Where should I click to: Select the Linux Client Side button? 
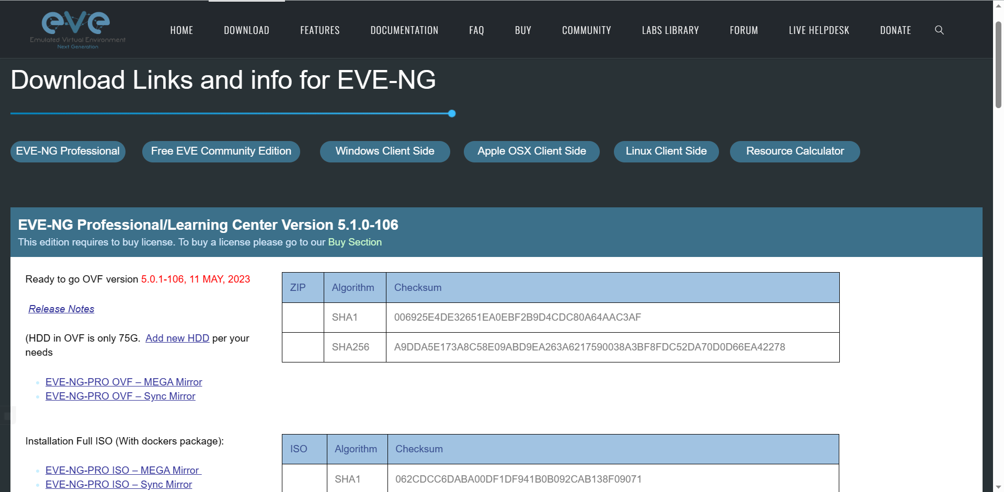coord(666,151)
